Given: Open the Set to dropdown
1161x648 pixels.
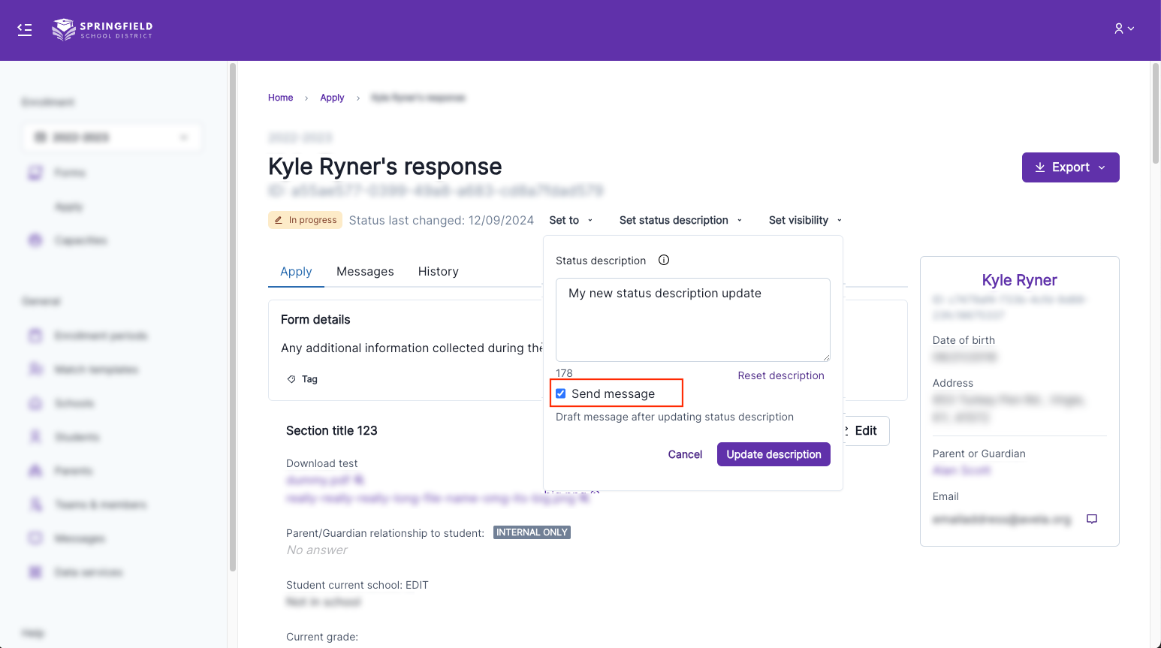Looking at the screenshot, I should 571,220.
